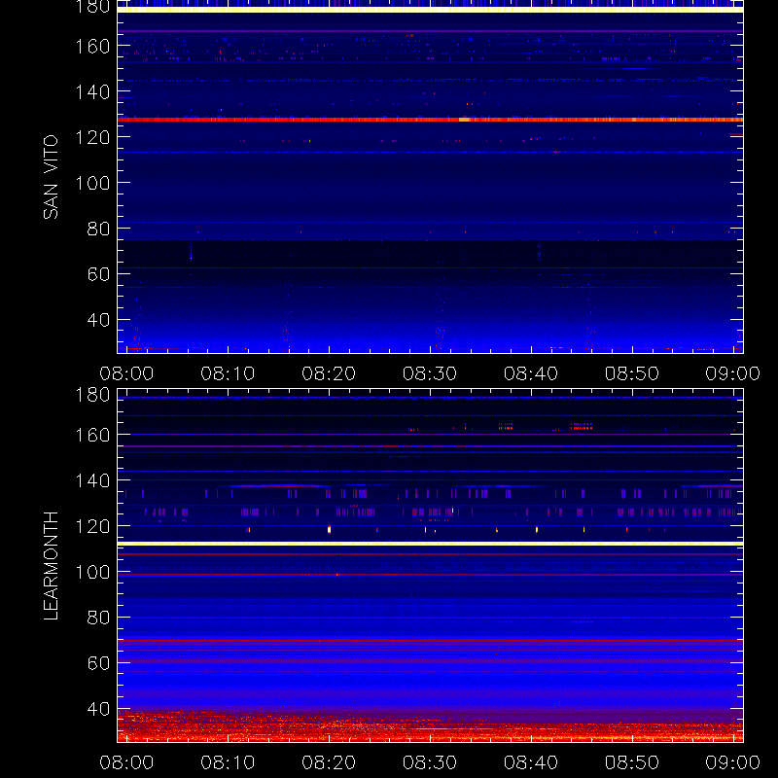
Task: Select the 100 tick label on San Vito plot
Action: click(x=92, y=183)
